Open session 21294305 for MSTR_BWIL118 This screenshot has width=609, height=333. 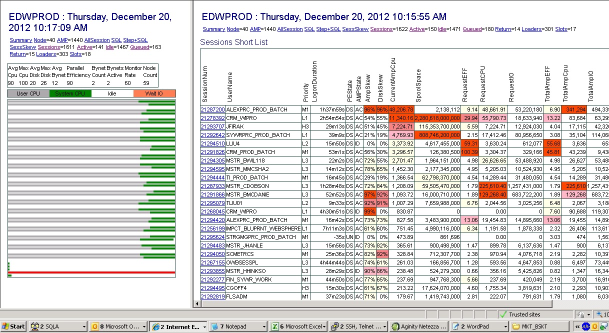(212, 160)
